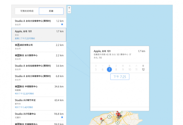Select day 7 in the date picker
The image size is (183, 125).
[109, 69]
